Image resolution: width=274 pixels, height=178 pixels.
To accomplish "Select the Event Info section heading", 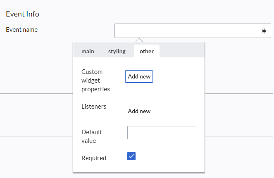I will point(23,14).
